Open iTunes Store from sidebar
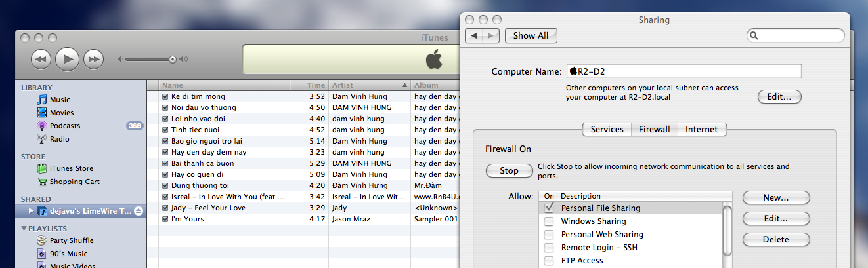The width and height of the screenshot is (868, 268). click(x=72, y=168)
